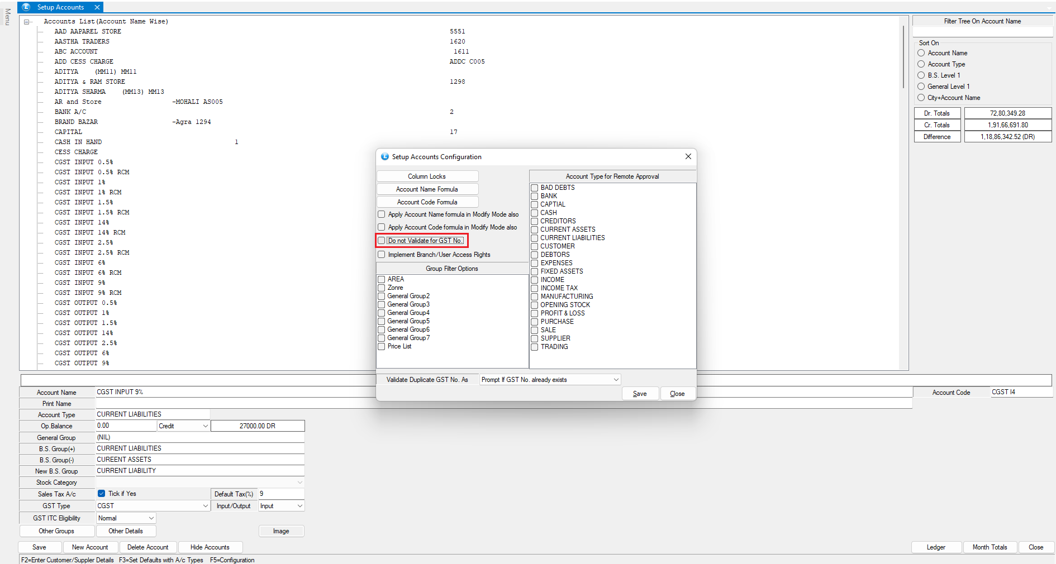Screen dimensions: 1056x564
Task: Click Save in configuration dialog
Action: 640,394
